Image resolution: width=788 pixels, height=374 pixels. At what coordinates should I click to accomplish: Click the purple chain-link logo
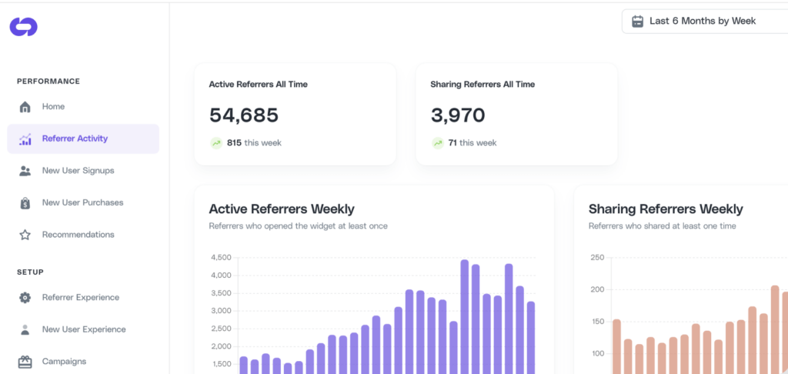tap(24, 27)
